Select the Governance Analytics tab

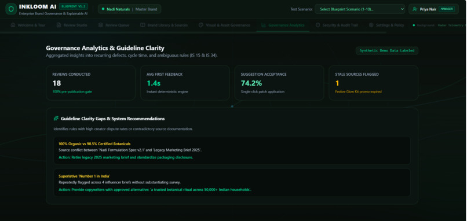tap(283, 25)
